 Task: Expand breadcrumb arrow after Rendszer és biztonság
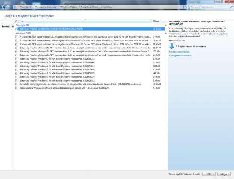click(58, 7)
